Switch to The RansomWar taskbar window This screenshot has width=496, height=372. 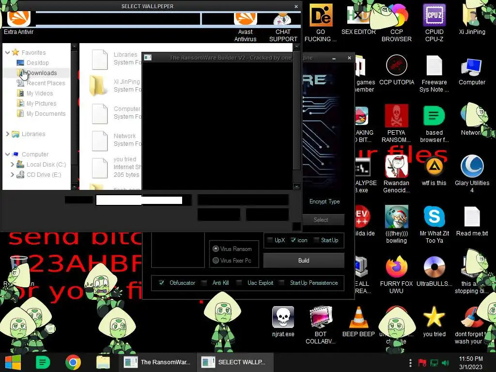(x=157, y=362)
